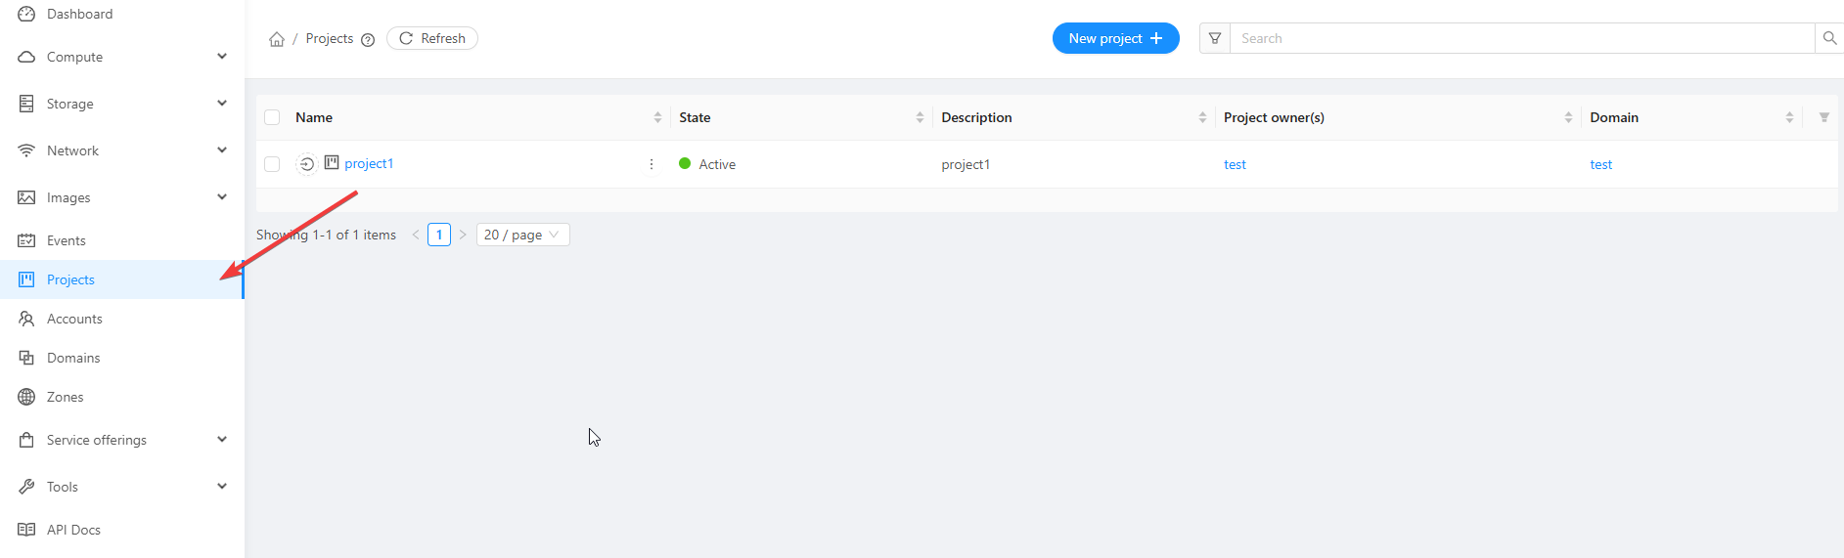Sort the table by State column

(x=920, y=117)
